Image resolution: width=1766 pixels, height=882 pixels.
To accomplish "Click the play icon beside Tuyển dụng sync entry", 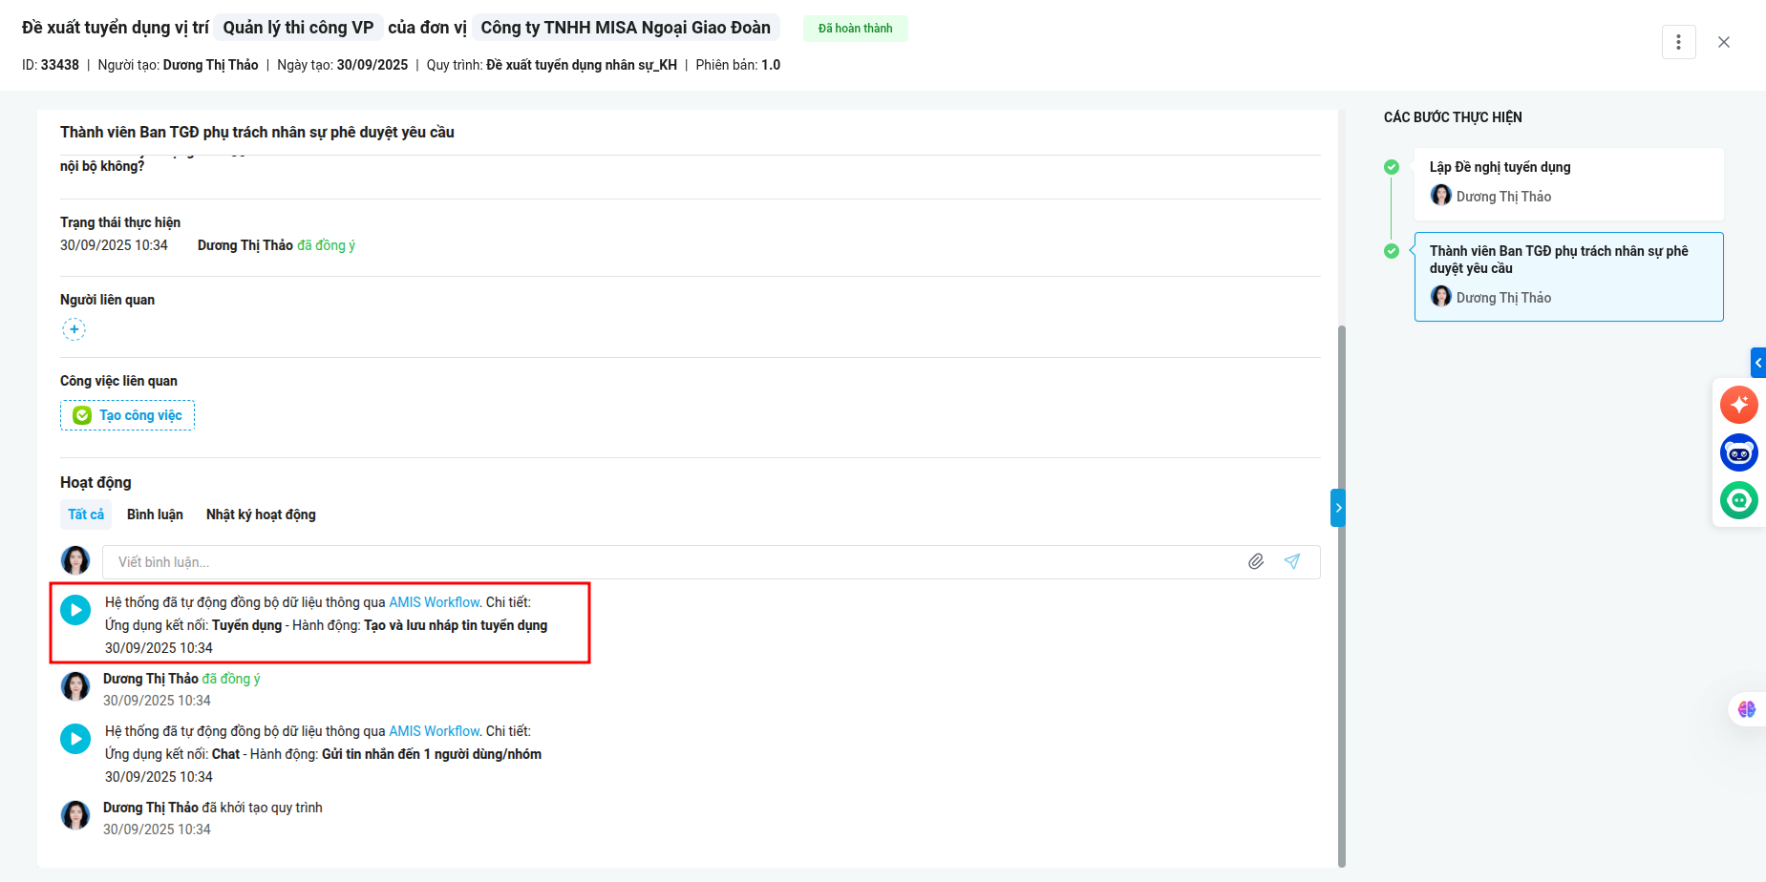I will click(x=75, y=609).
